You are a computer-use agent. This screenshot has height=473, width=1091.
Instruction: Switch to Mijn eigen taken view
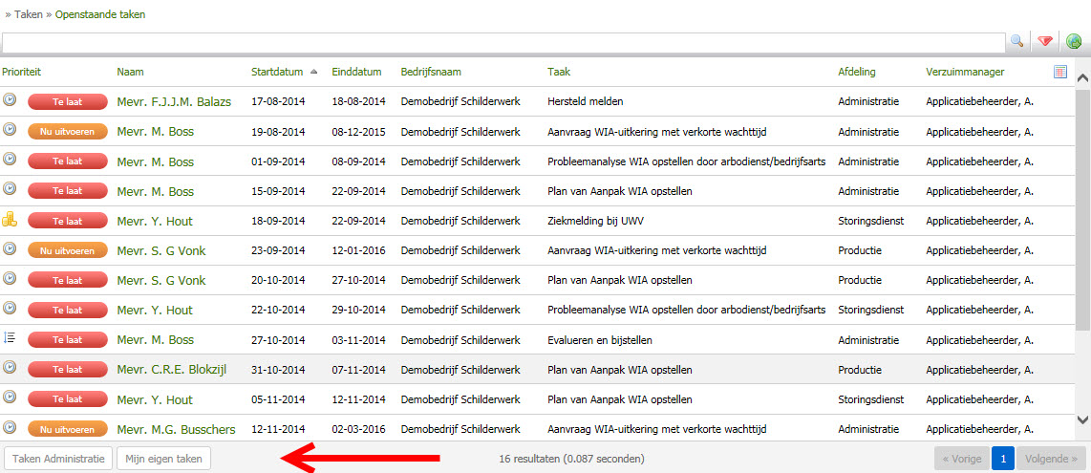point(163,459)
